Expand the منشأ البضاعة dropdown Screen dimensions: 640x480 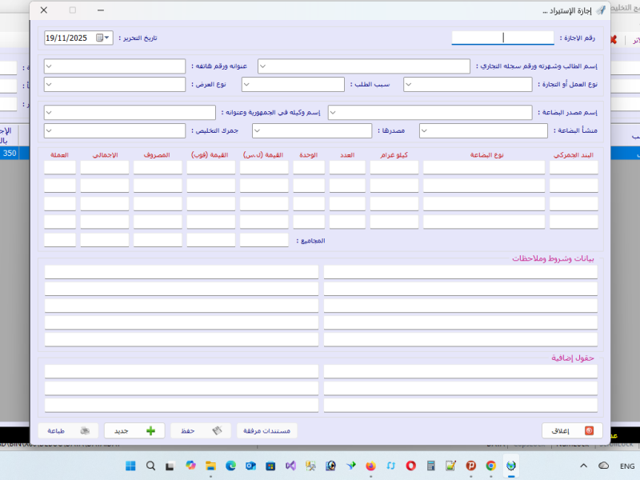coord(425,130)
